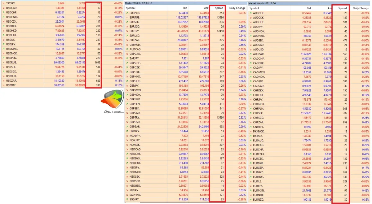This screenshot has width=372, height=204.
Task: Select the USDZAR row in left panel
Action: coord(62,80)
